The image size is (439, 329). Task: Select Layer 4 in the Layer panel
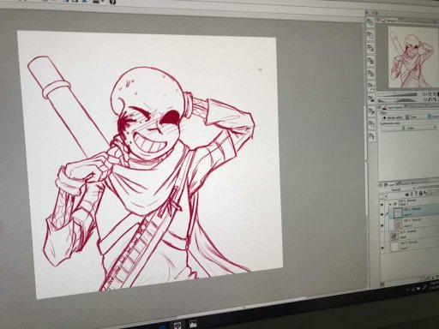click(414, 212)
